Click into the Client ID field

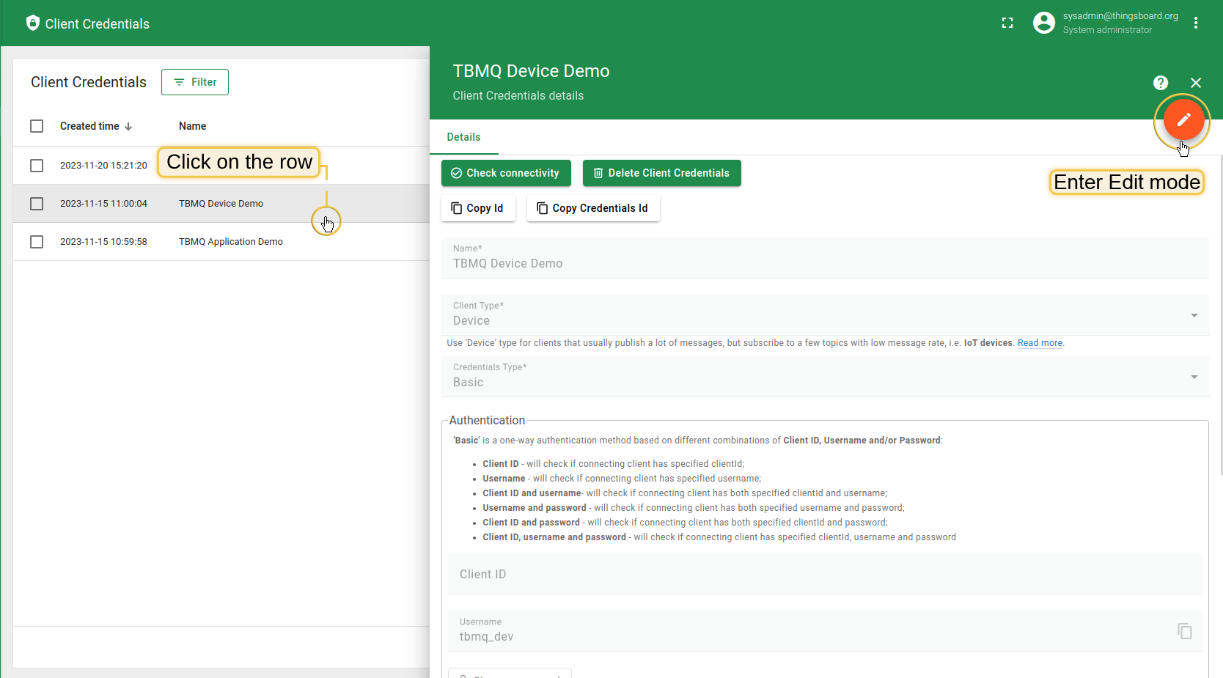[x=825, y=575]
